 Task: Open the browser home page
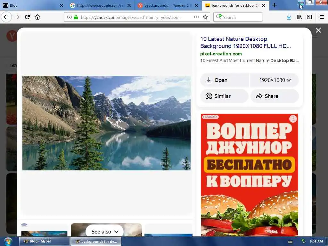tap(37, 17)
